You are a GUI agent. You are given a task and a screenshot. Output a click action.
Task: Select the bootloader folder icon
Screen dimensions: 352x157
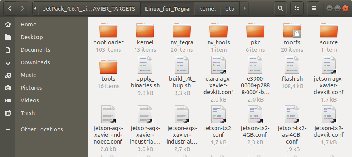coord(108,30)
